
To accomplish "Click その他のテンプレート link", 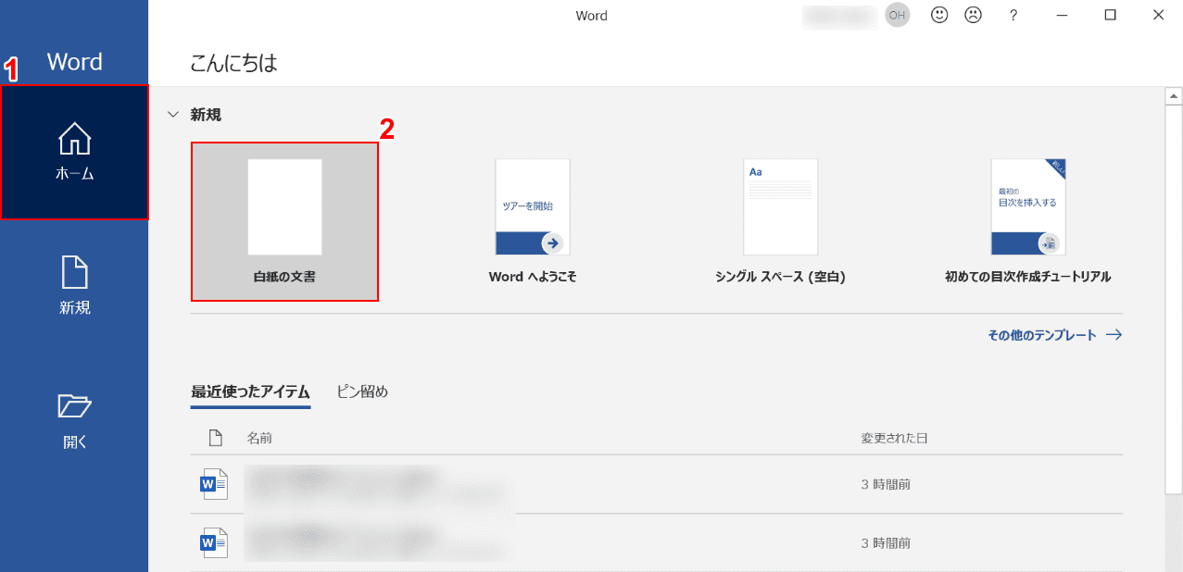I will pos(1054,335).
